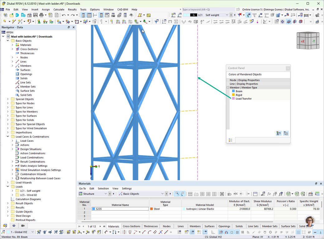
Task: Click the Undo icon in the toolbar
Action: tap(64, 15)
